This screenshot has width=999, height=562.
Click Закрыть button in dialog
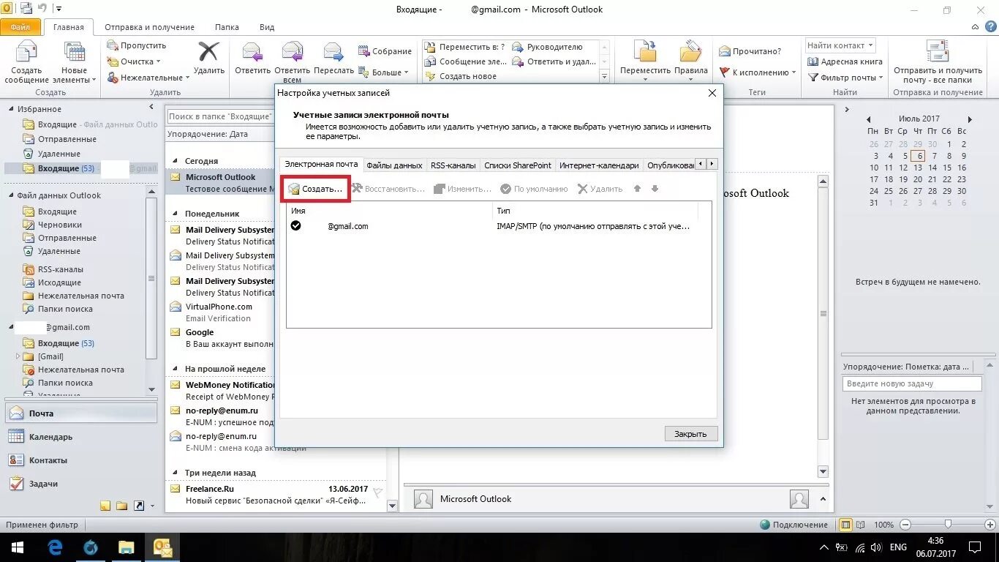691,434
